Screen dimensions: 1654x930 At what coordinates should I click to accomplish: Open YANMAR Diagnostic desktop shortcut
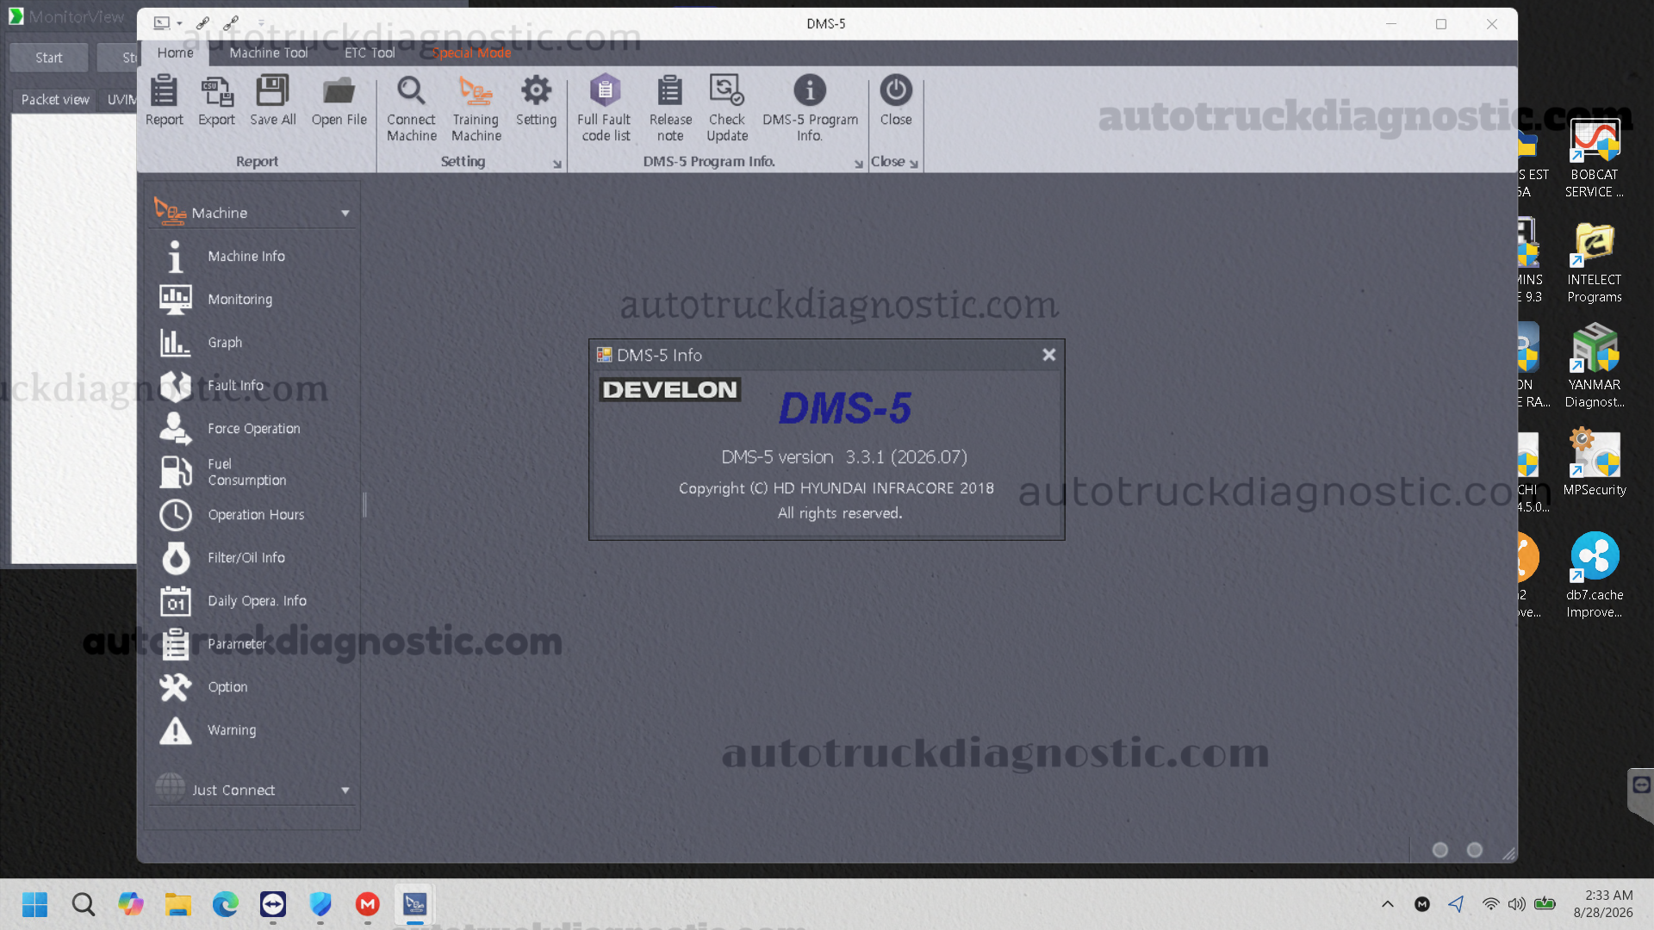pyautogui.click(x=1595, y=368)
